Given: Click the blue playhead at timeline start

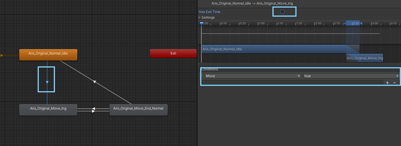Looking at the screenshot, I should click(201, 24).
